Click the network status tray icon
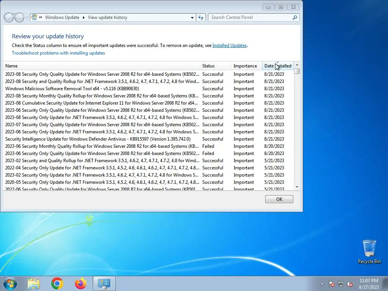Viewport: 388px width, 291px height. (x=341, y=284)
